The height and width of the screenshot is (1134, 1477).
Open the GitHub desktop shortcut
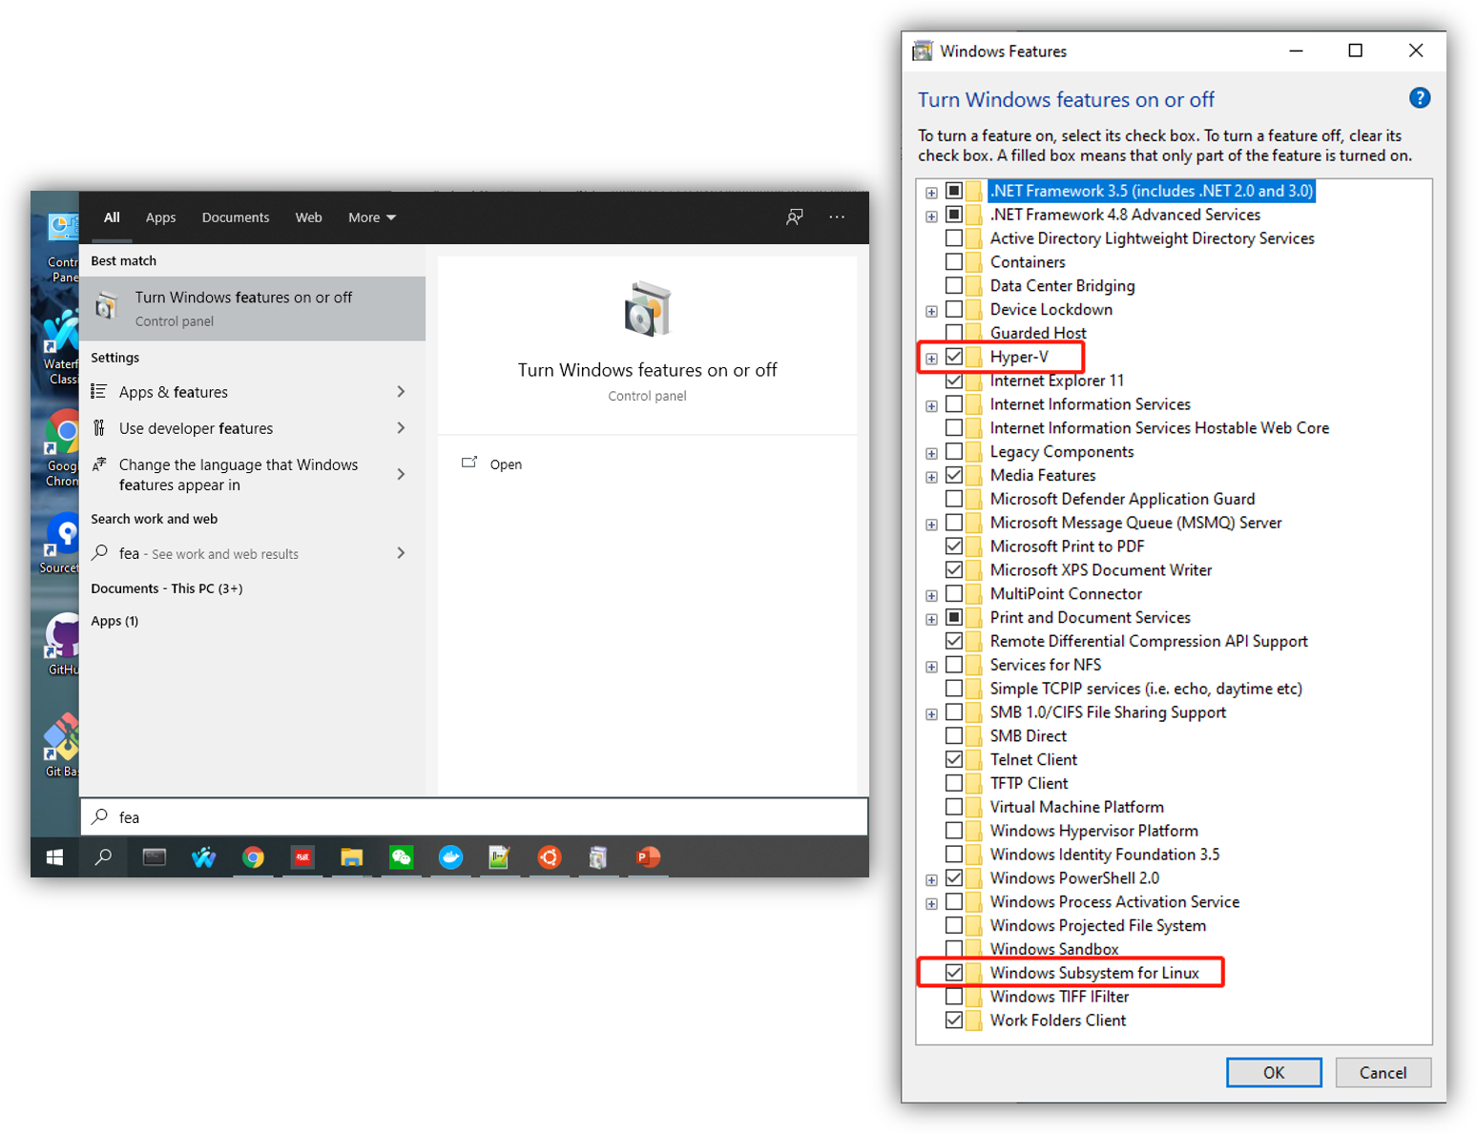(x=62, y=644)
